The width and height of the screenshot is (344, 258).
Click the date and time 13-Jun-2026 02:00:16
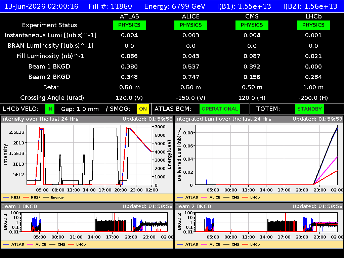coord(41,6)
